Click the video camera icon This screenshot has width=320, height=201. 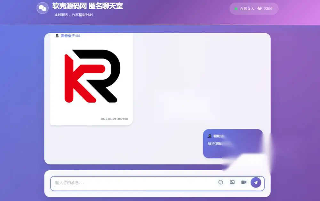[x=244, y=182]
